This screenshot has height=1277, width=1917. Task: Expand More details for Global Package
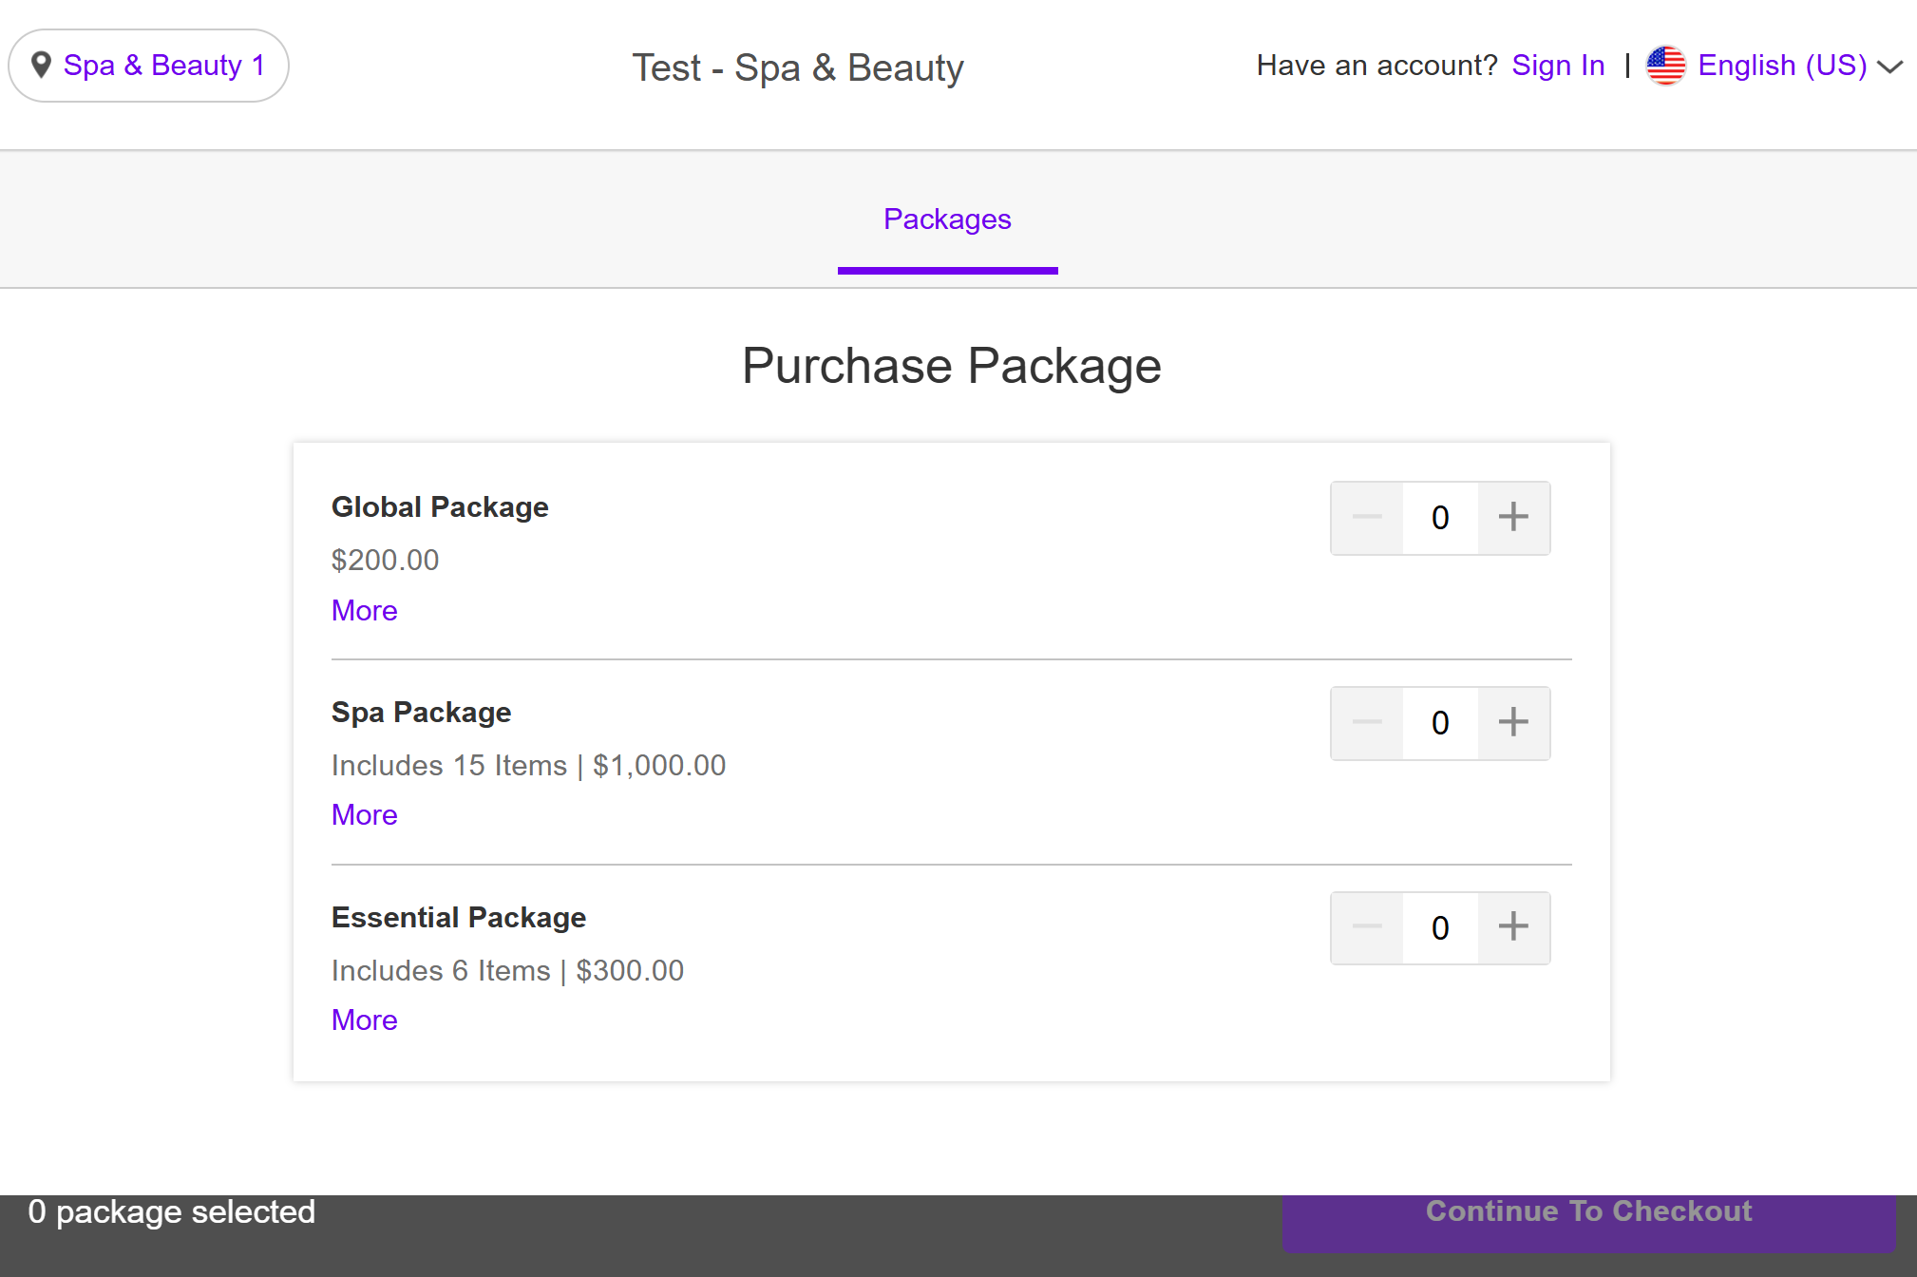(364, 610)
